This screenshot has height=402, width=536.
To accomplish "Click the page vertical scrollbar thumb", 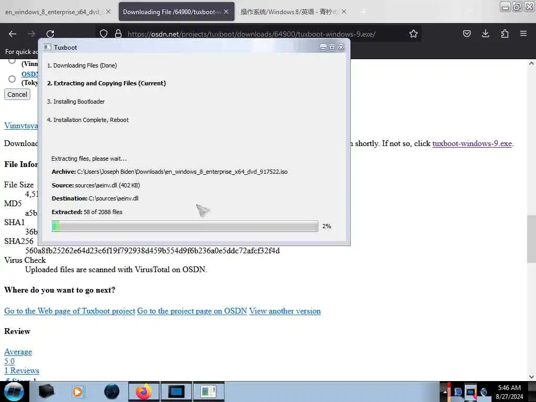I will [531, 239].
